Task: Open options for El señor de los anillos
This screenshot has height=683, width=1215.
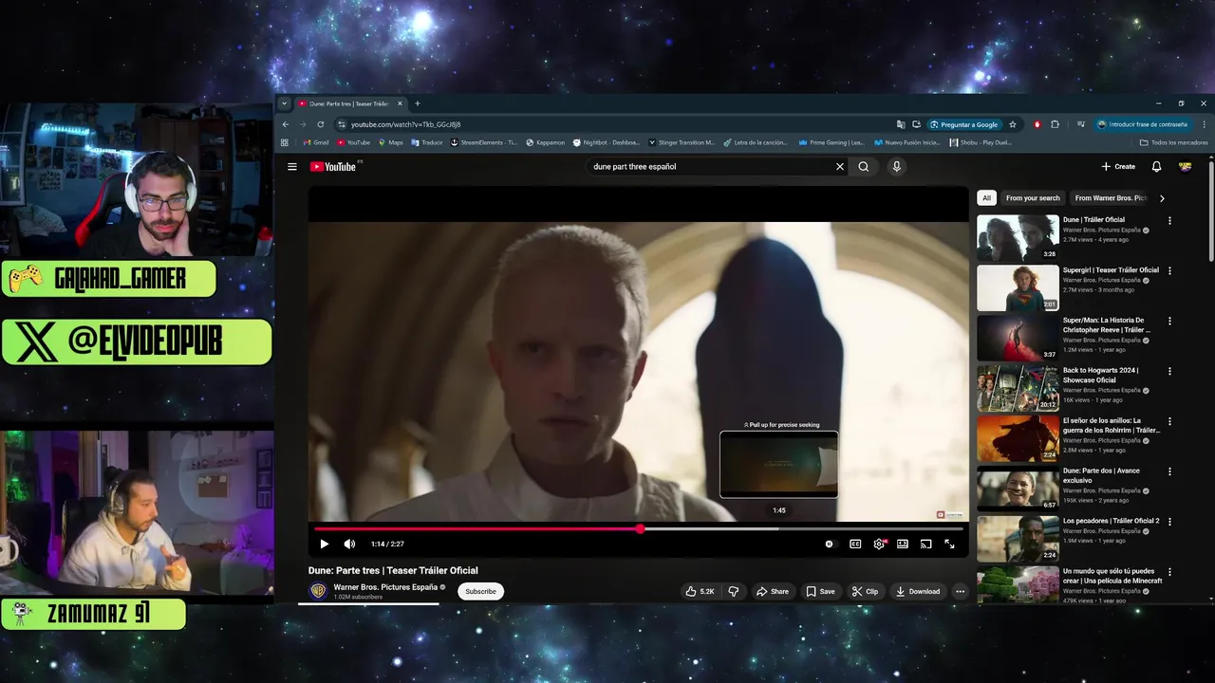Action: [x=1169, y=422]
